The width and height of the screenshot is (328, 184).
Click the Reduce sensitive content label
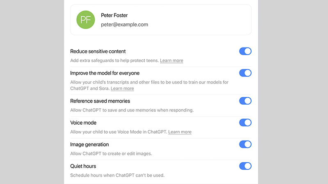[98, 52]
